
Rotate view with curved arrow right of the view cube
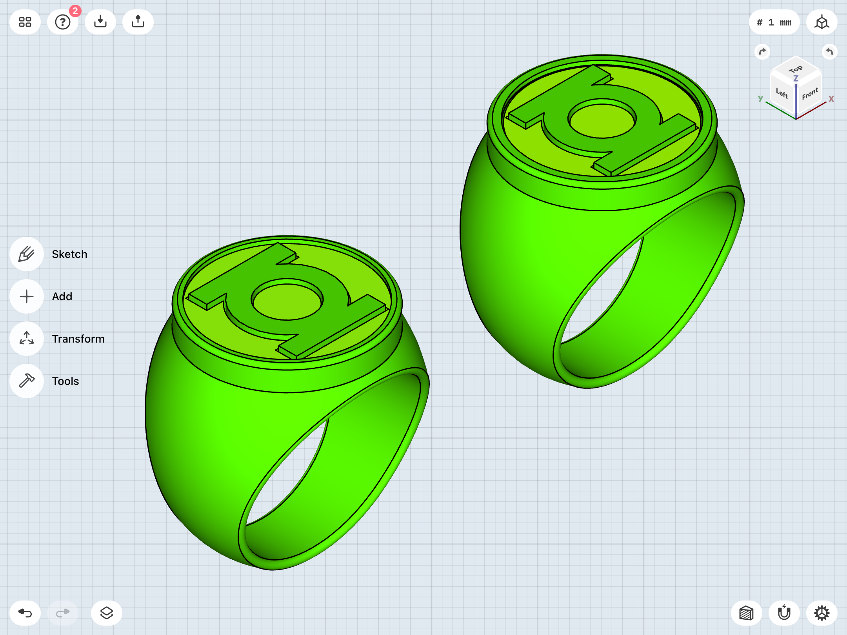(x=830, y=52)
